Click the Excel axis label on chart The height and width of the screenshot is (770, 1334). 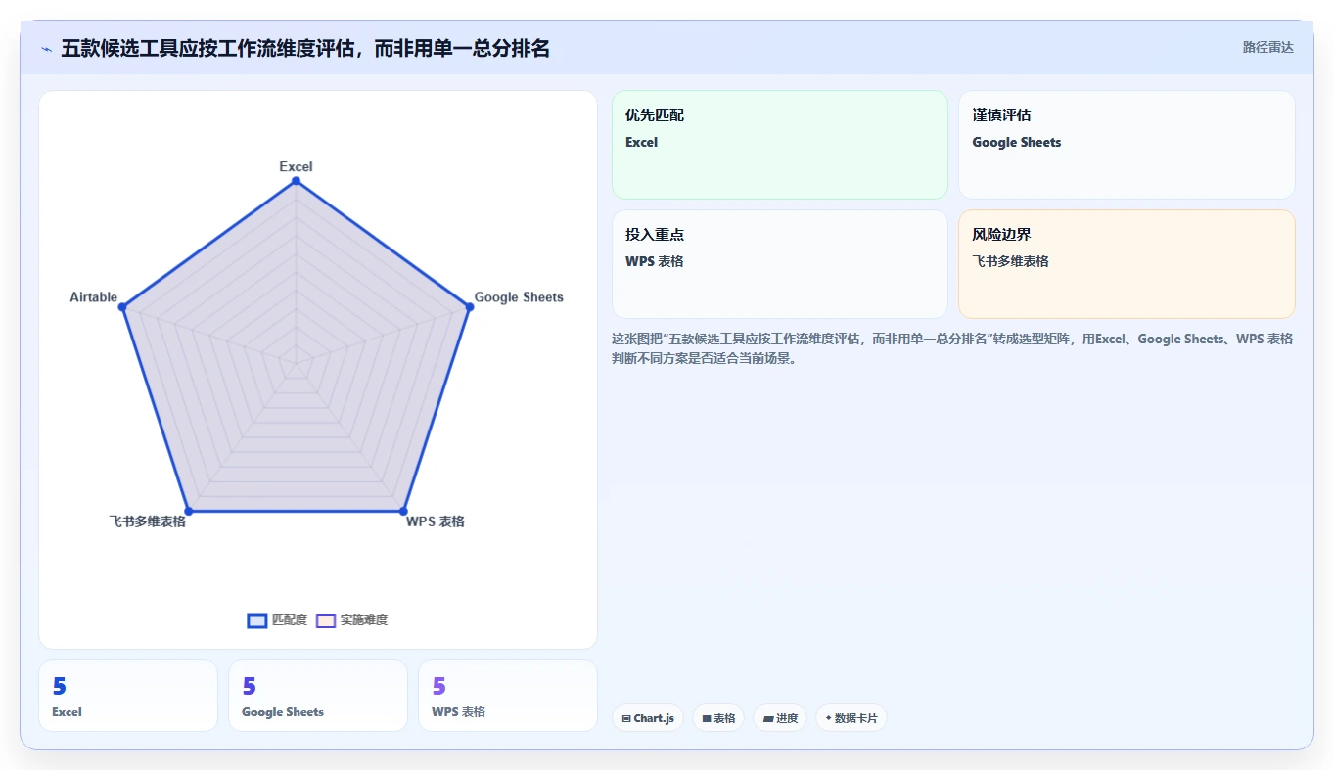coord(296,166)
